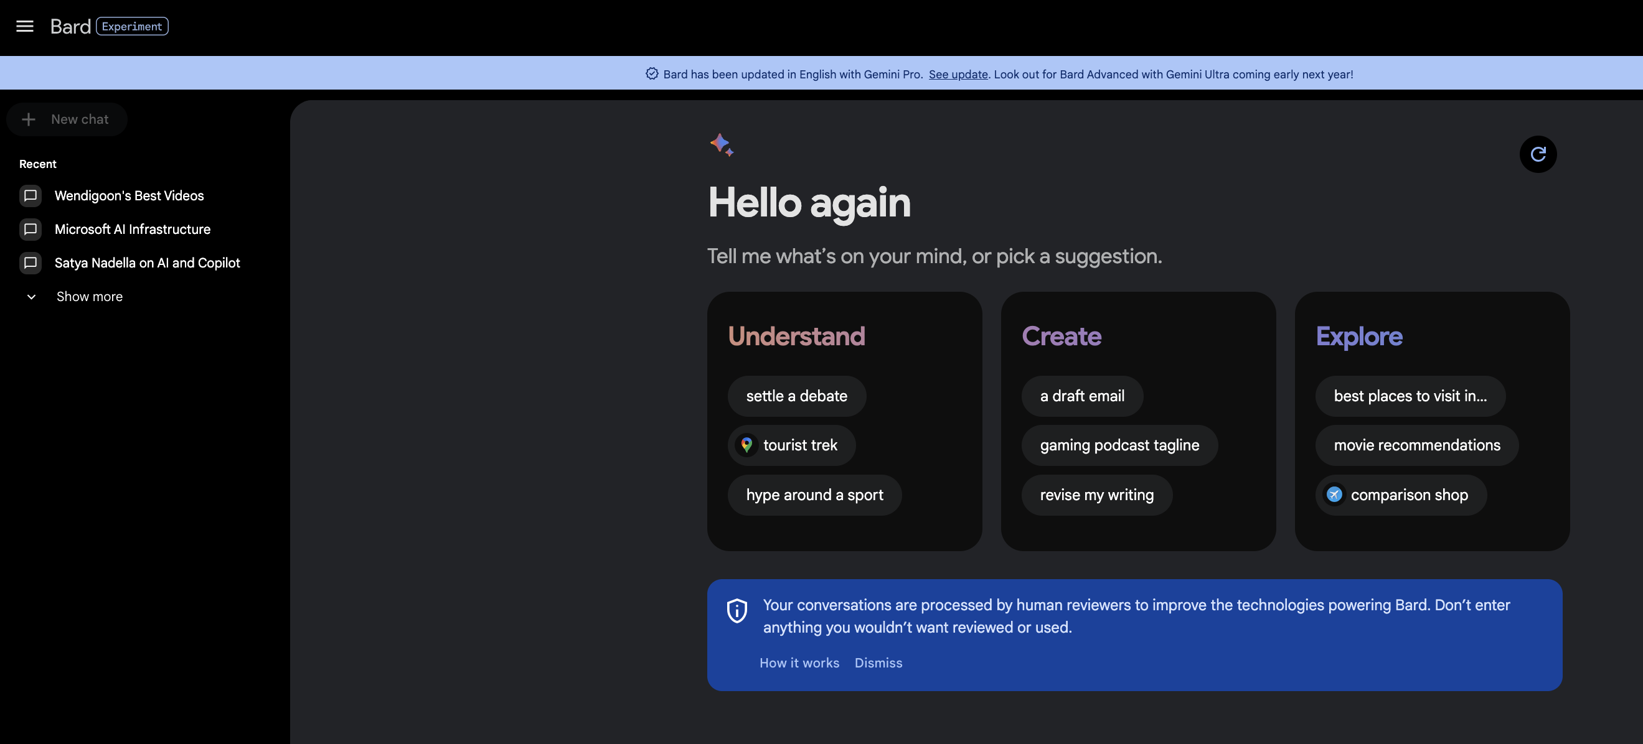
Task: Open the Wendigoon's Best Videos chat
Action: click(129, 196)
